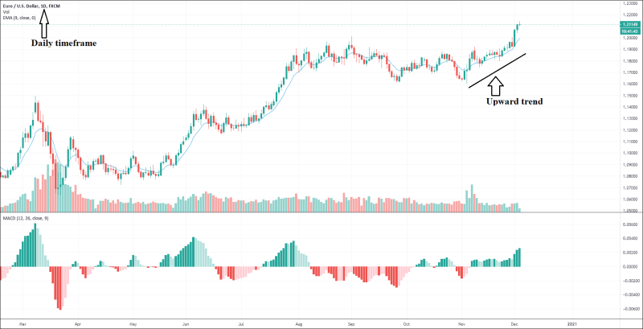The height and width of the screenshot is (329, 643).
Task: Click the 2021 label on the time axis
Action: 571,323
